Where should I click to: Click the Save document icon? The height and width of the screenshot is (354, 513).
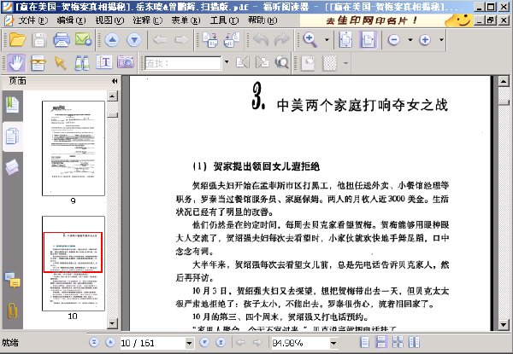click(x=39, y=40)
